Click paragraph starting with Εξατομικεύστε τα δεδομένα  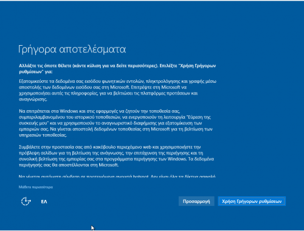click(x=117, y=90)
